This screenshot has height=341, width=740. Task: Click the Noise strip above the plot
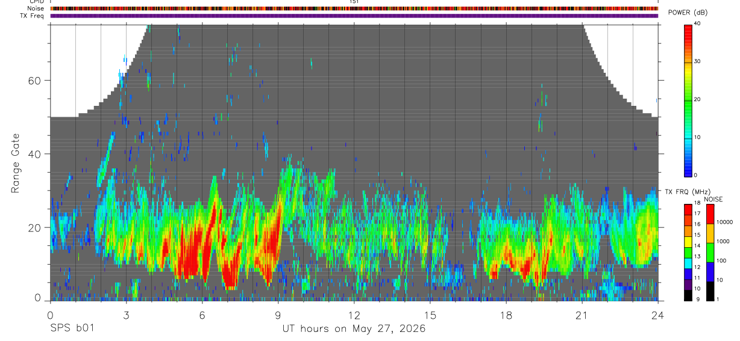pos(354,9)
